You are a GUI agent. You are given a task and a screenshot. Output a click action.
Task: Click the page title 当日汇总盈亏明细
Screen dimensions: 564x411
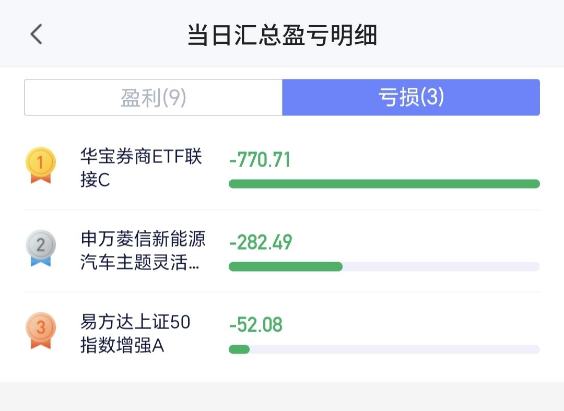tap(282, 35)
